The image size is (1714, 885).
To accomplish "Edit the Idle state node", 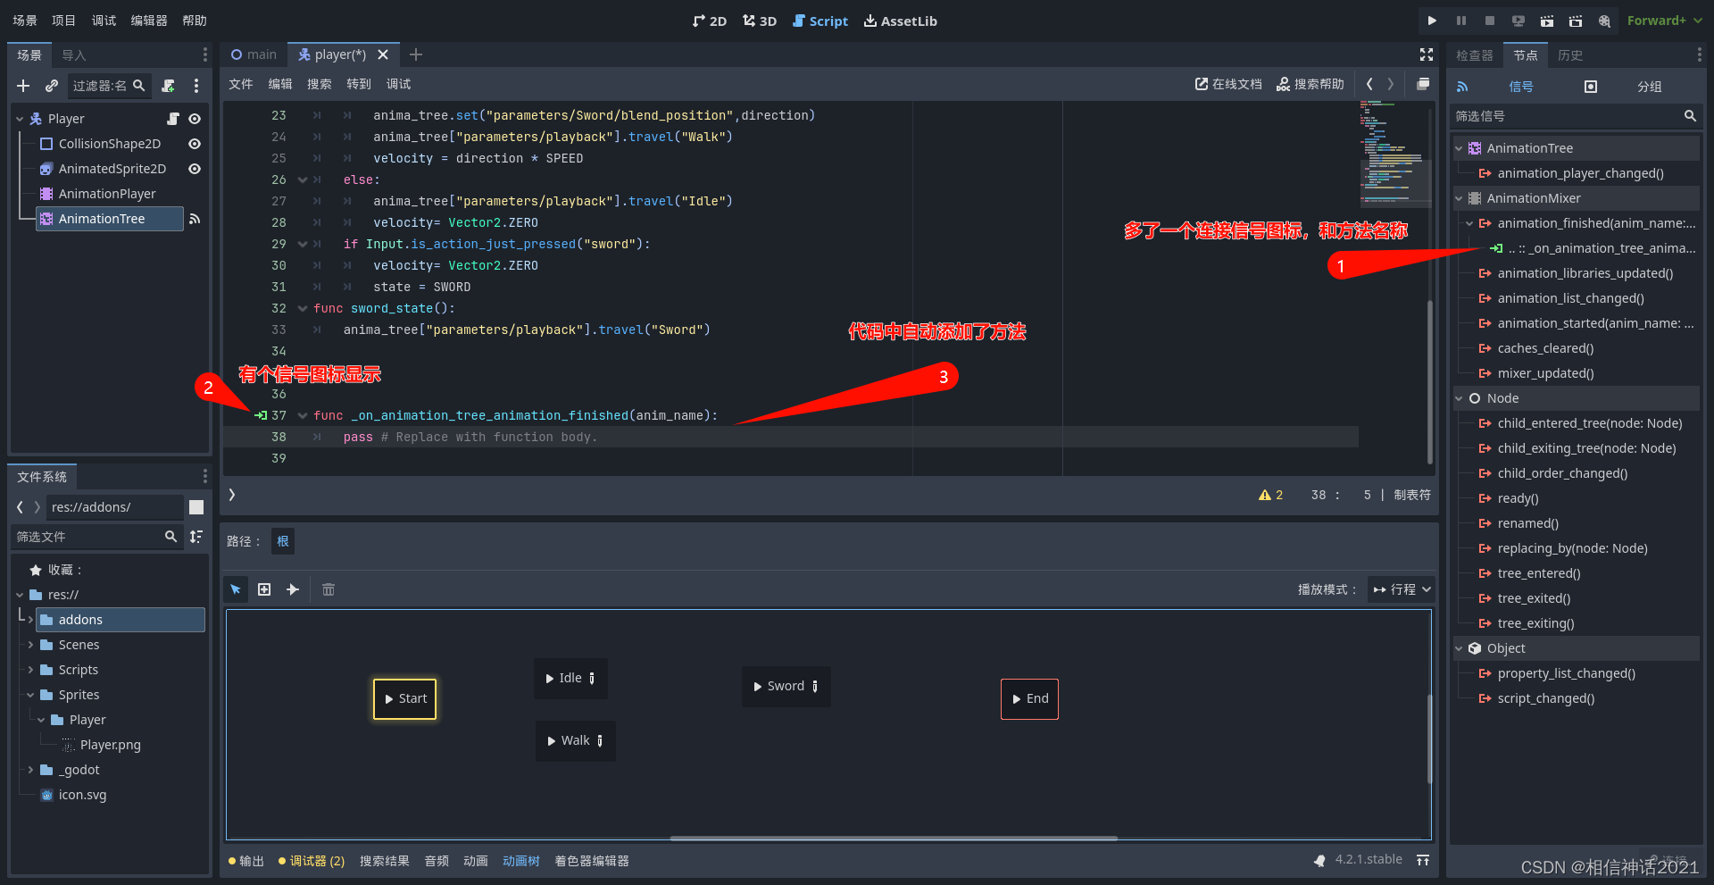I will 592,679.
